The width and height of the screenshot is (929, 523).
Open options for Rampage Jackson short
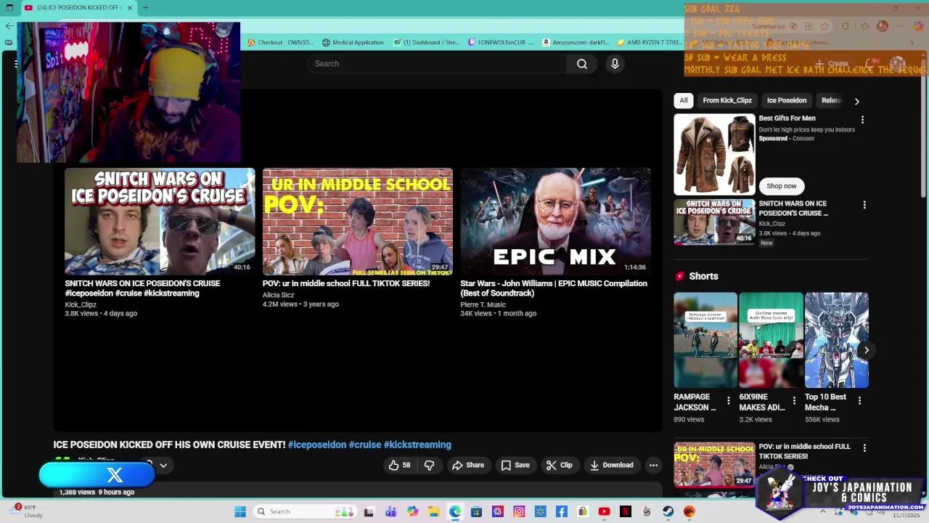(729, 400)
